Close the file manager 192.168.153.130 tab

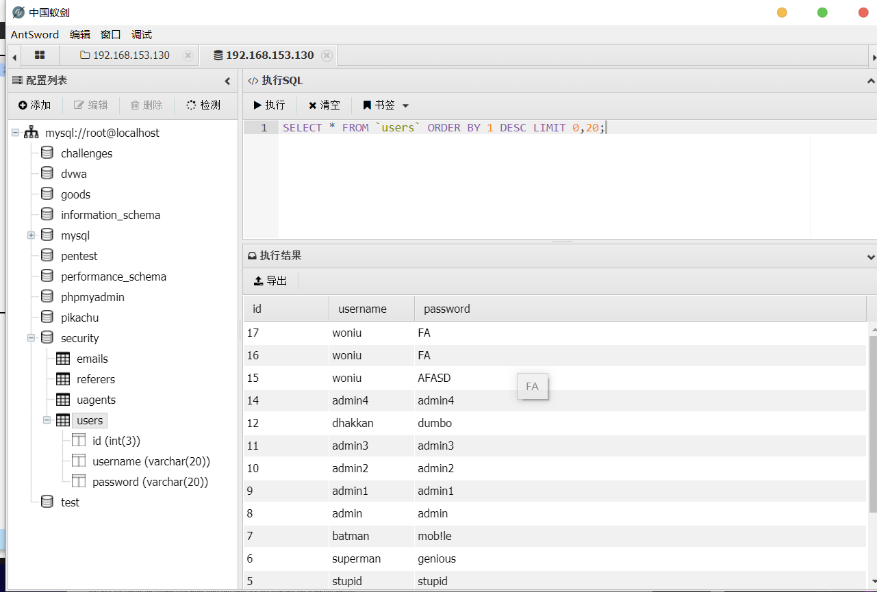(x=188, y=55)
